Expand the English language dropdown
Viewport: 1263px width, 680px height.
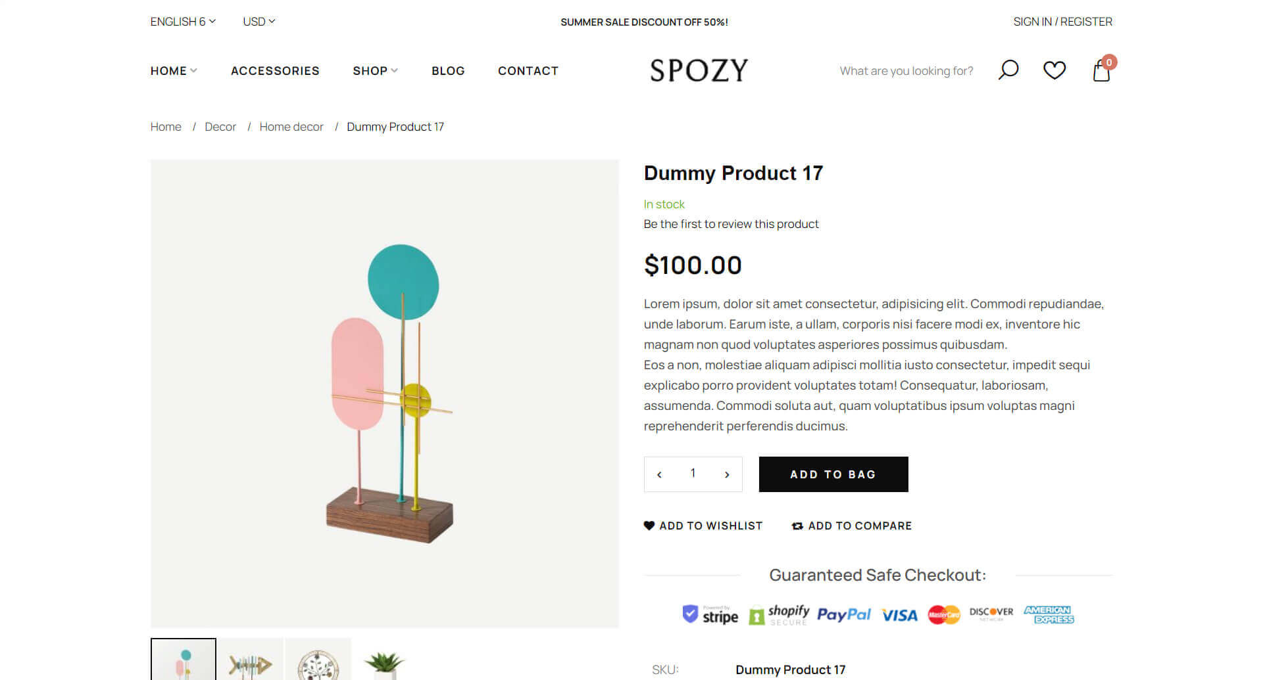pos(183,22)
